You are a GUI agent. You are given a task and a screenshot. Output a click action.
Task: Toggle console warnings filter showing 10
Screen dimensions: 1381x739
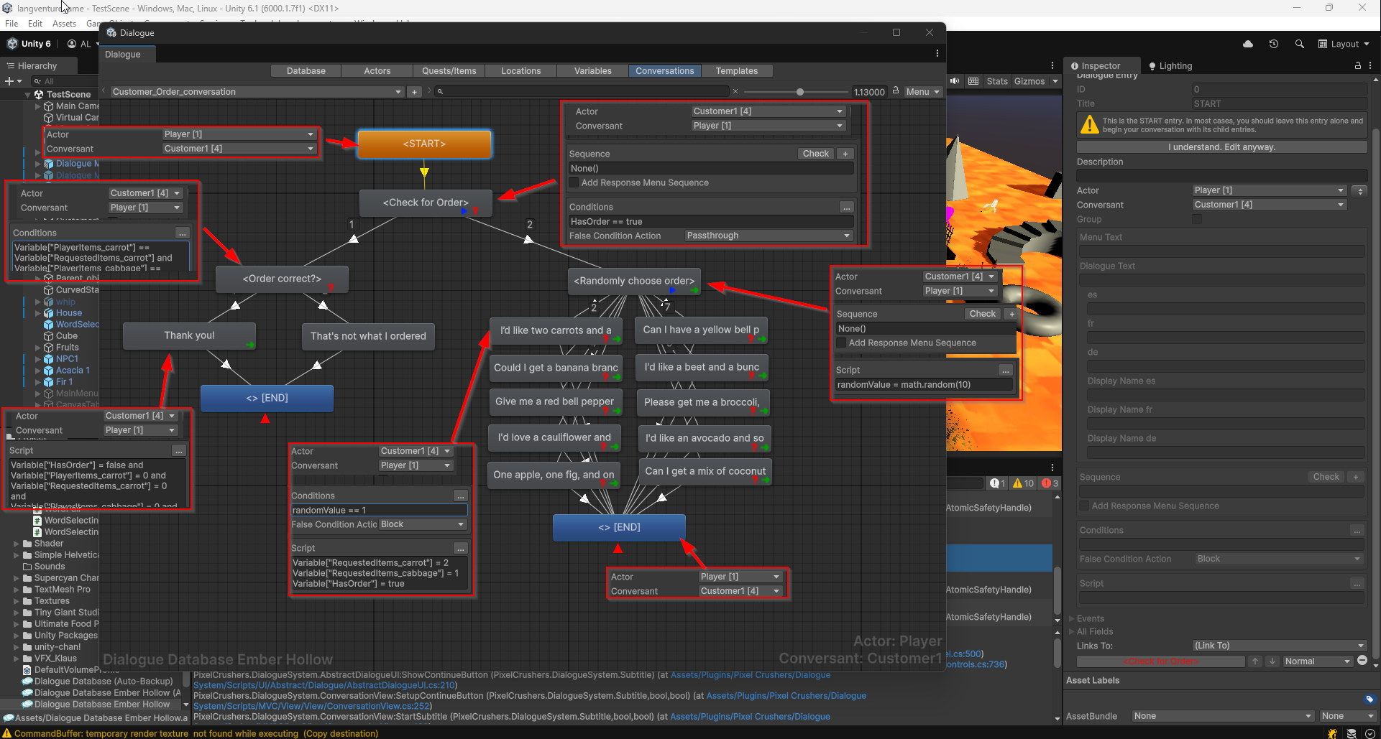1023,483
